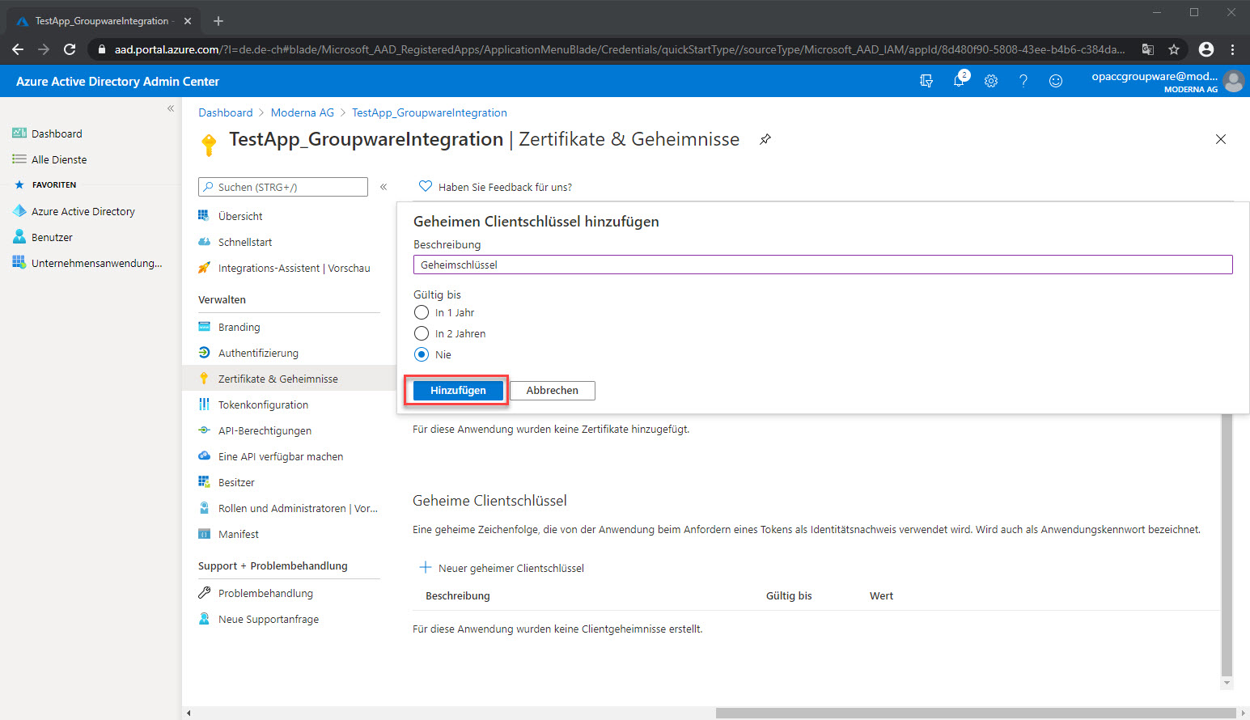Click Dashboard breadcrumb link

(x=226, y=112)
